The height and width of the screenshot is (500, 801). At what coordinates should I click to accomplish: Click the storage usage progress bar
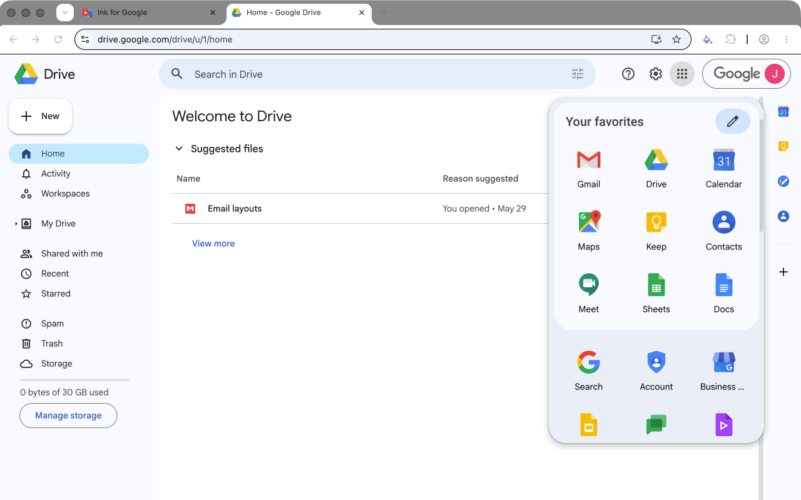(74, 380)
